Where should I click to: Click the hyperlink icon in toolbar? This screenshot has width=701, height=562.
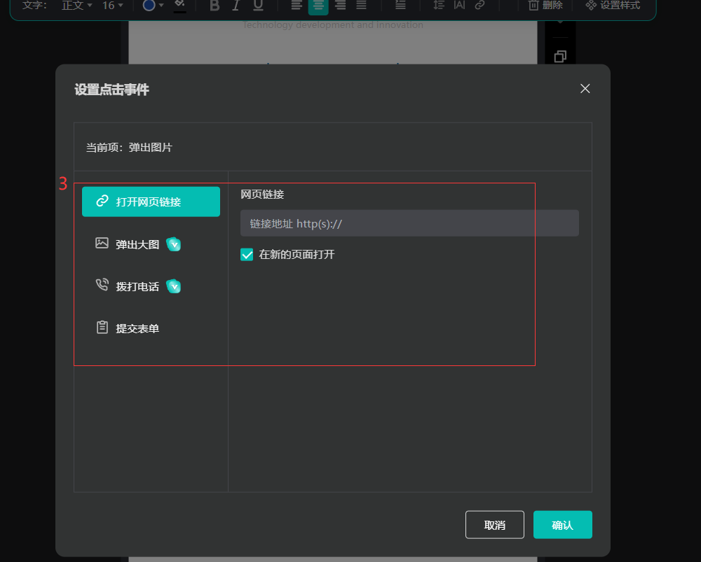[x=479, y=5]
